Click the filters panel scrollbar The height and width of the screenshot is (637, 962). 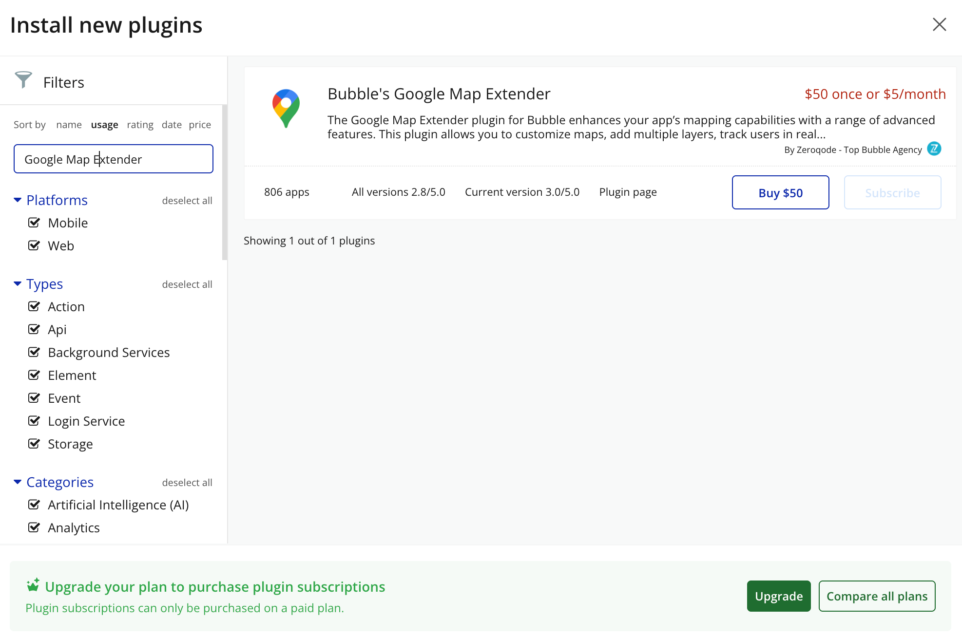[x=225, y=183]
